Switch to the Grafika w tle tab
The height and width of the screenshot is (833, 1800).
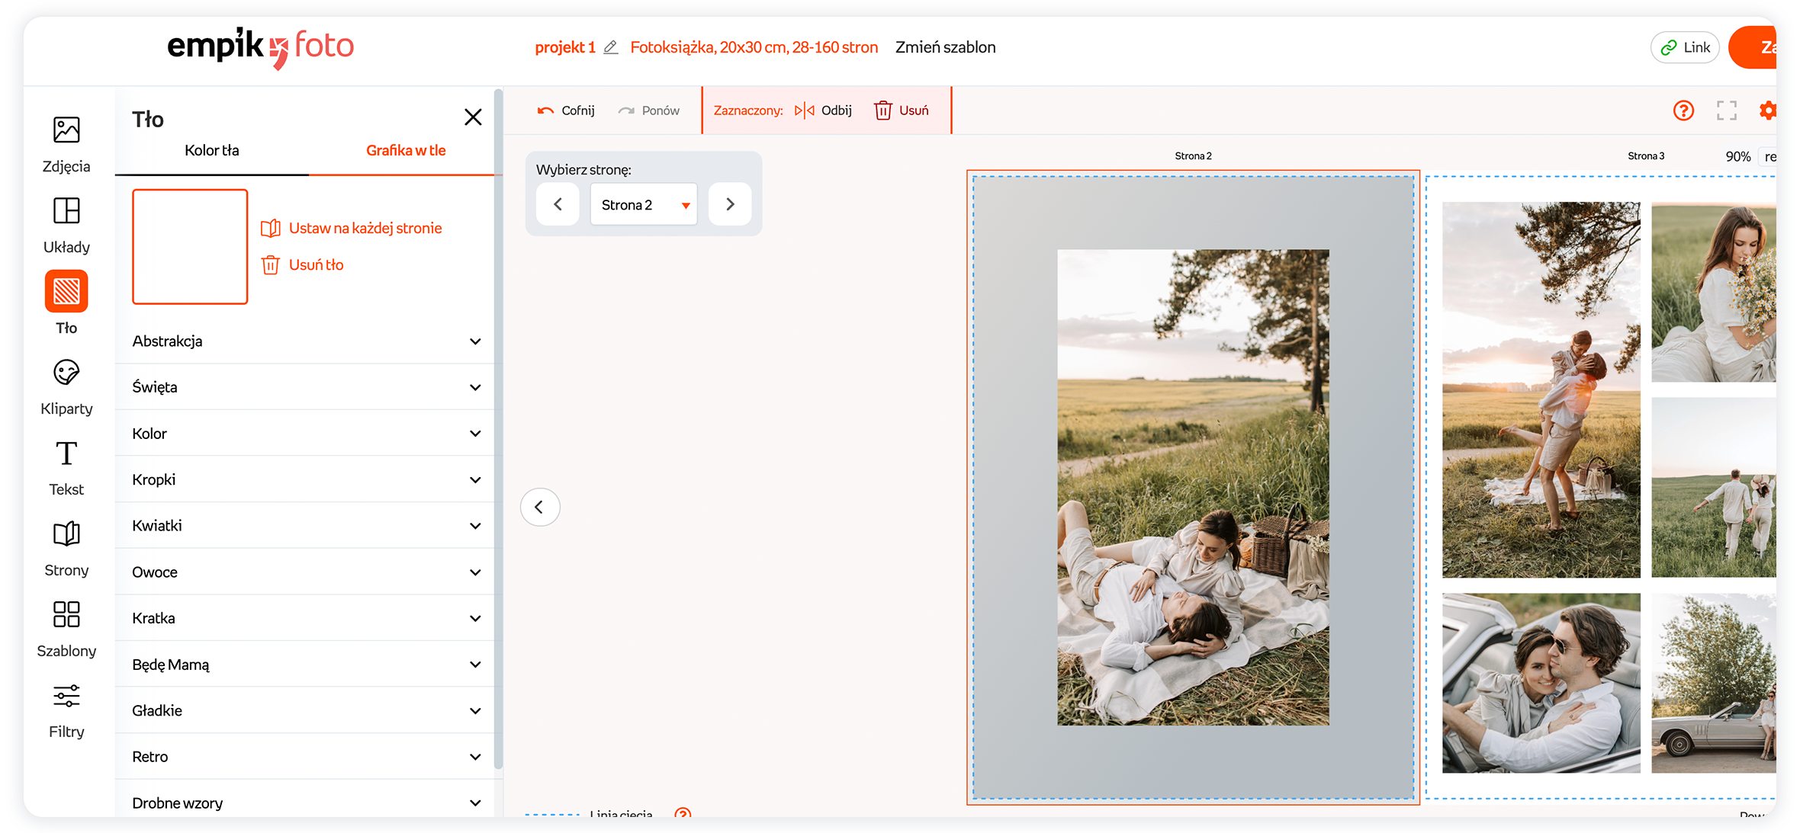pos(406,150)
